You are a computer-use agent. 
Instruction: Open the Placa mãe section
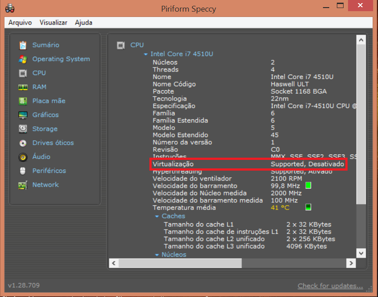point(49,101)
